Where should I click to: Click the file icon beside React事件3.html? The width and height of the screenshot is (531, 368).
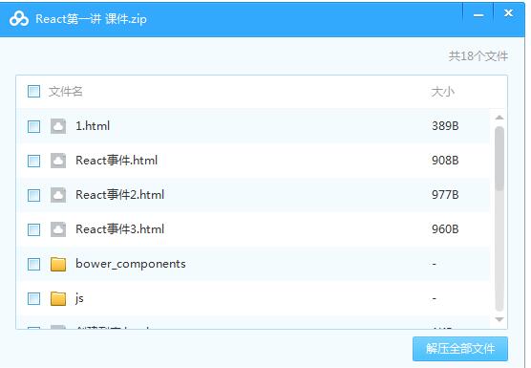pos(58,229)
